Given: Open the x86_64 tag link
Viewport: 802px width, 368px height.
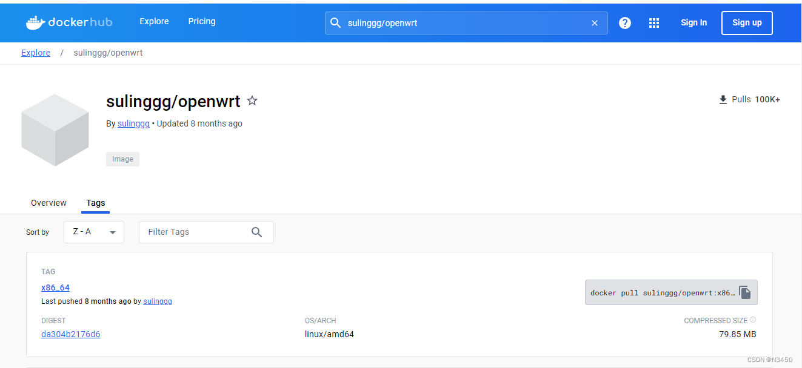Looking at the screenshot, I should pyautogui.click(x=55, y=287).
